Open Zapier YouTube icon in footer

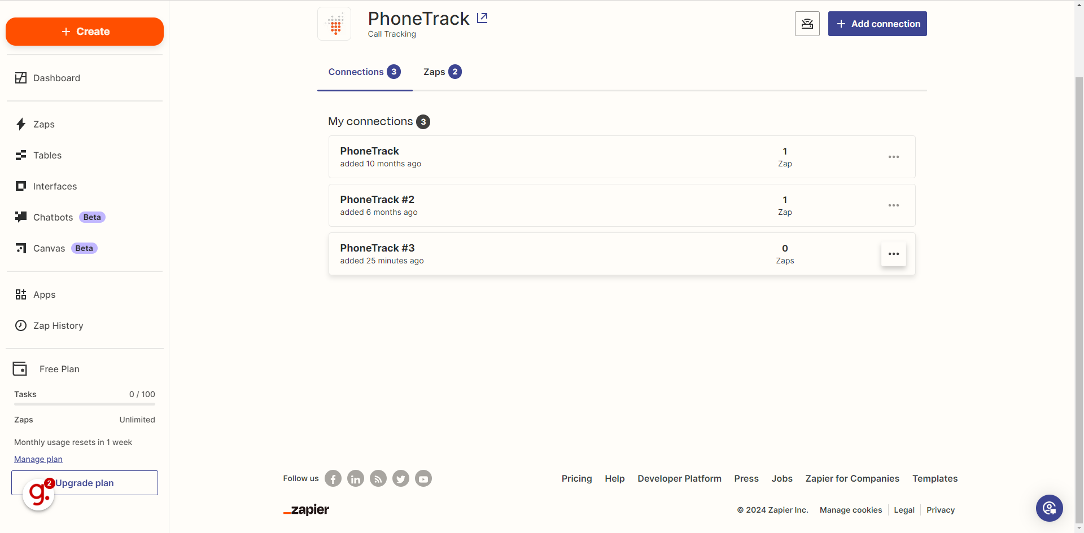tap(423, 479)
